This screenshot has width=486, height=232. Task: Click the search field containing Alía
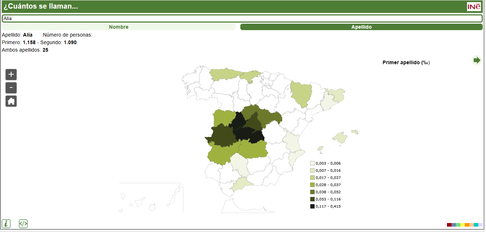[242, 18]
